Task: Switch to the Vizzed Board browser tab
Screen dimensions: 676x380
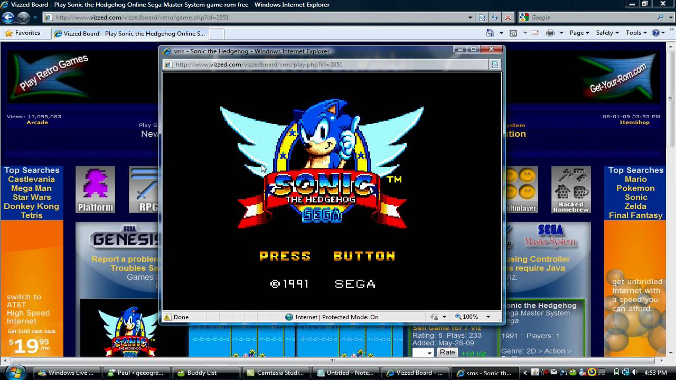Action: [129, 33]
